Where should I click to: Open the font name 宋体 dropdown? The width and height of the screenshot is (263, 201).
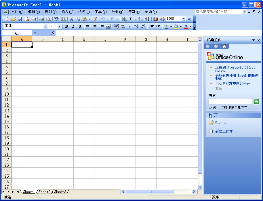(x=46, y=26)
